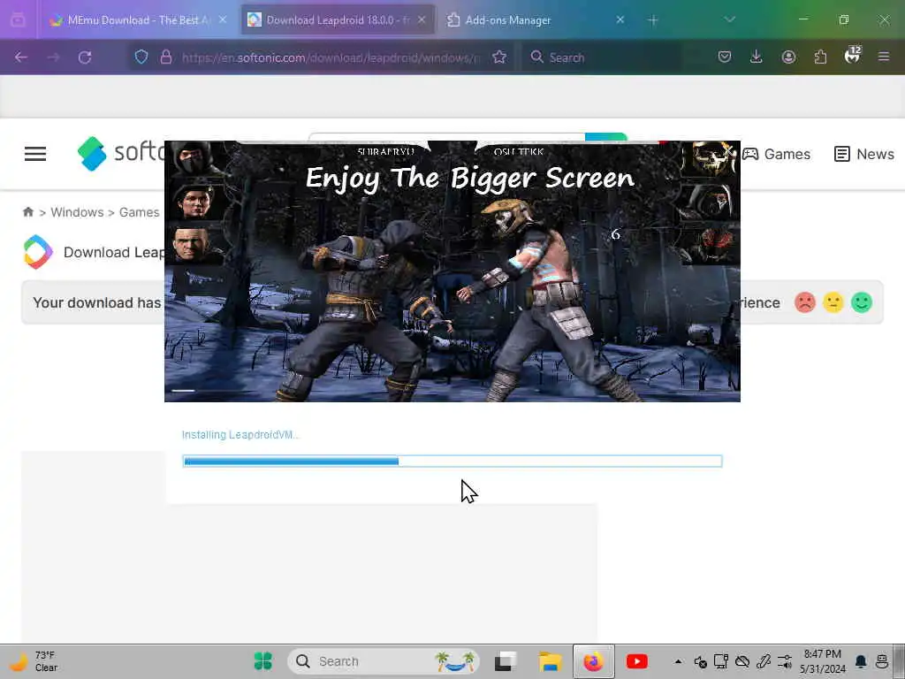Screen dimensions: 905x679
Task: Open Task View on the taskbar
Action: (x=506, y=661)
